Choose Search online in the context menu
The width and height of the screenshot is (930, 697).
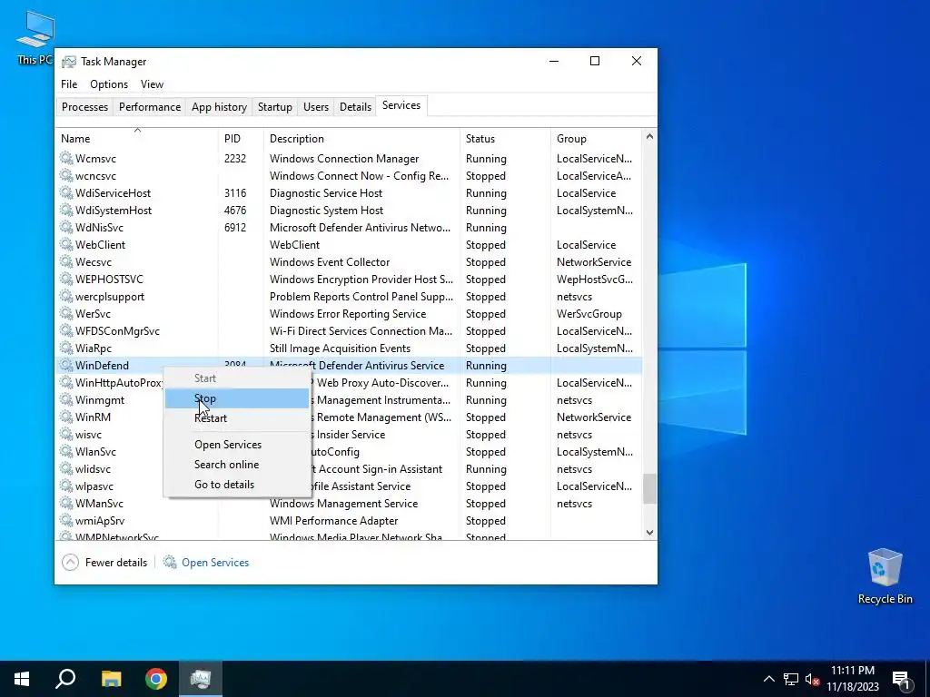pyautogui.click(x=237, y=464)
